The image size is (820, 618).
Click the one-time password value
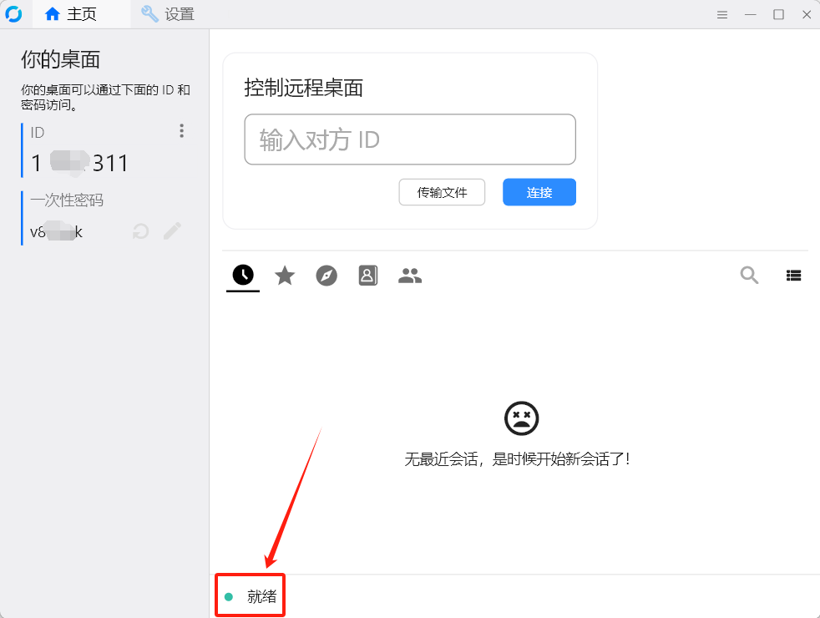pos(57,231)
